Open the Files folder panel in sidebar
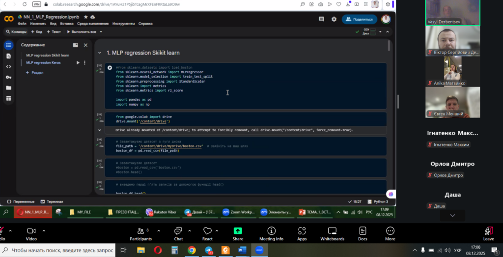This screenshot has width=503, height=257. pos(8,88)
